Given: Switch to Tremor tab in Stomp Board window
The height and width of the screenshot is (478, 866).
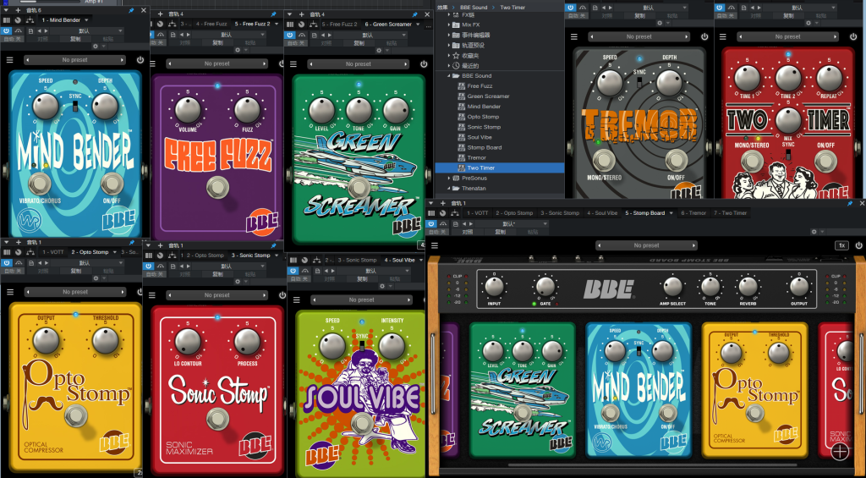Looking at the screenshot, I should [x=693, y=212].
